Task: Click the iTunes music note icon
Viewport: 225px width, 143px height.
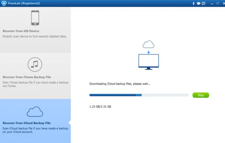Action: (35, 64)
